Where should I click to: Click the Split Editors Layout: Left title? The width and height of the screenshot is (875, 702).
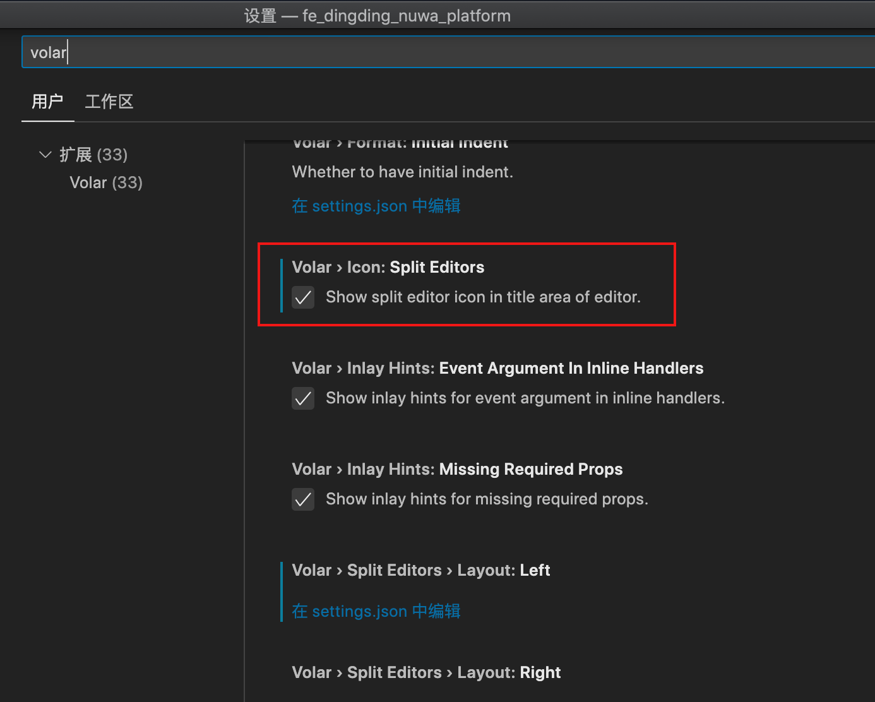point(421,570)
